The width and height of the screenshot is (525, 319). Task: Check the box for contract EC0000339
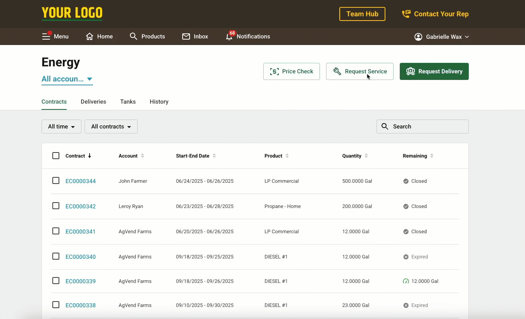coord(56,281)
